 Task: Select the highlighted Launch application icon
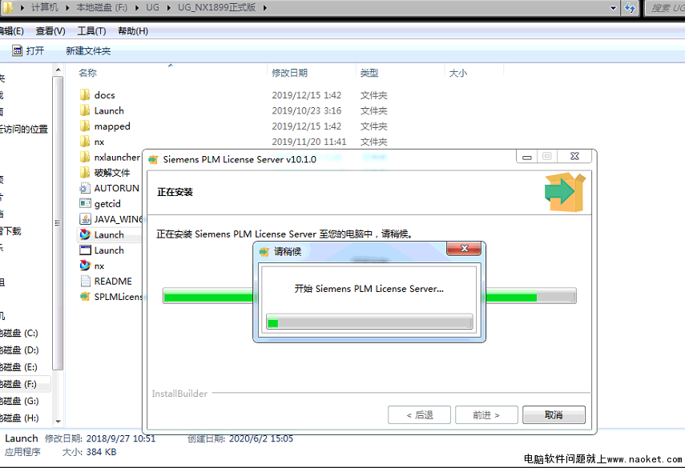85,234
